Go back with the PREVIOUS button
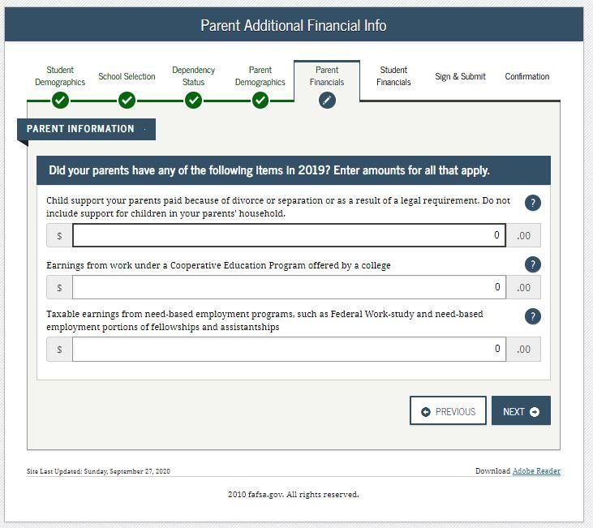 [448, 410]
